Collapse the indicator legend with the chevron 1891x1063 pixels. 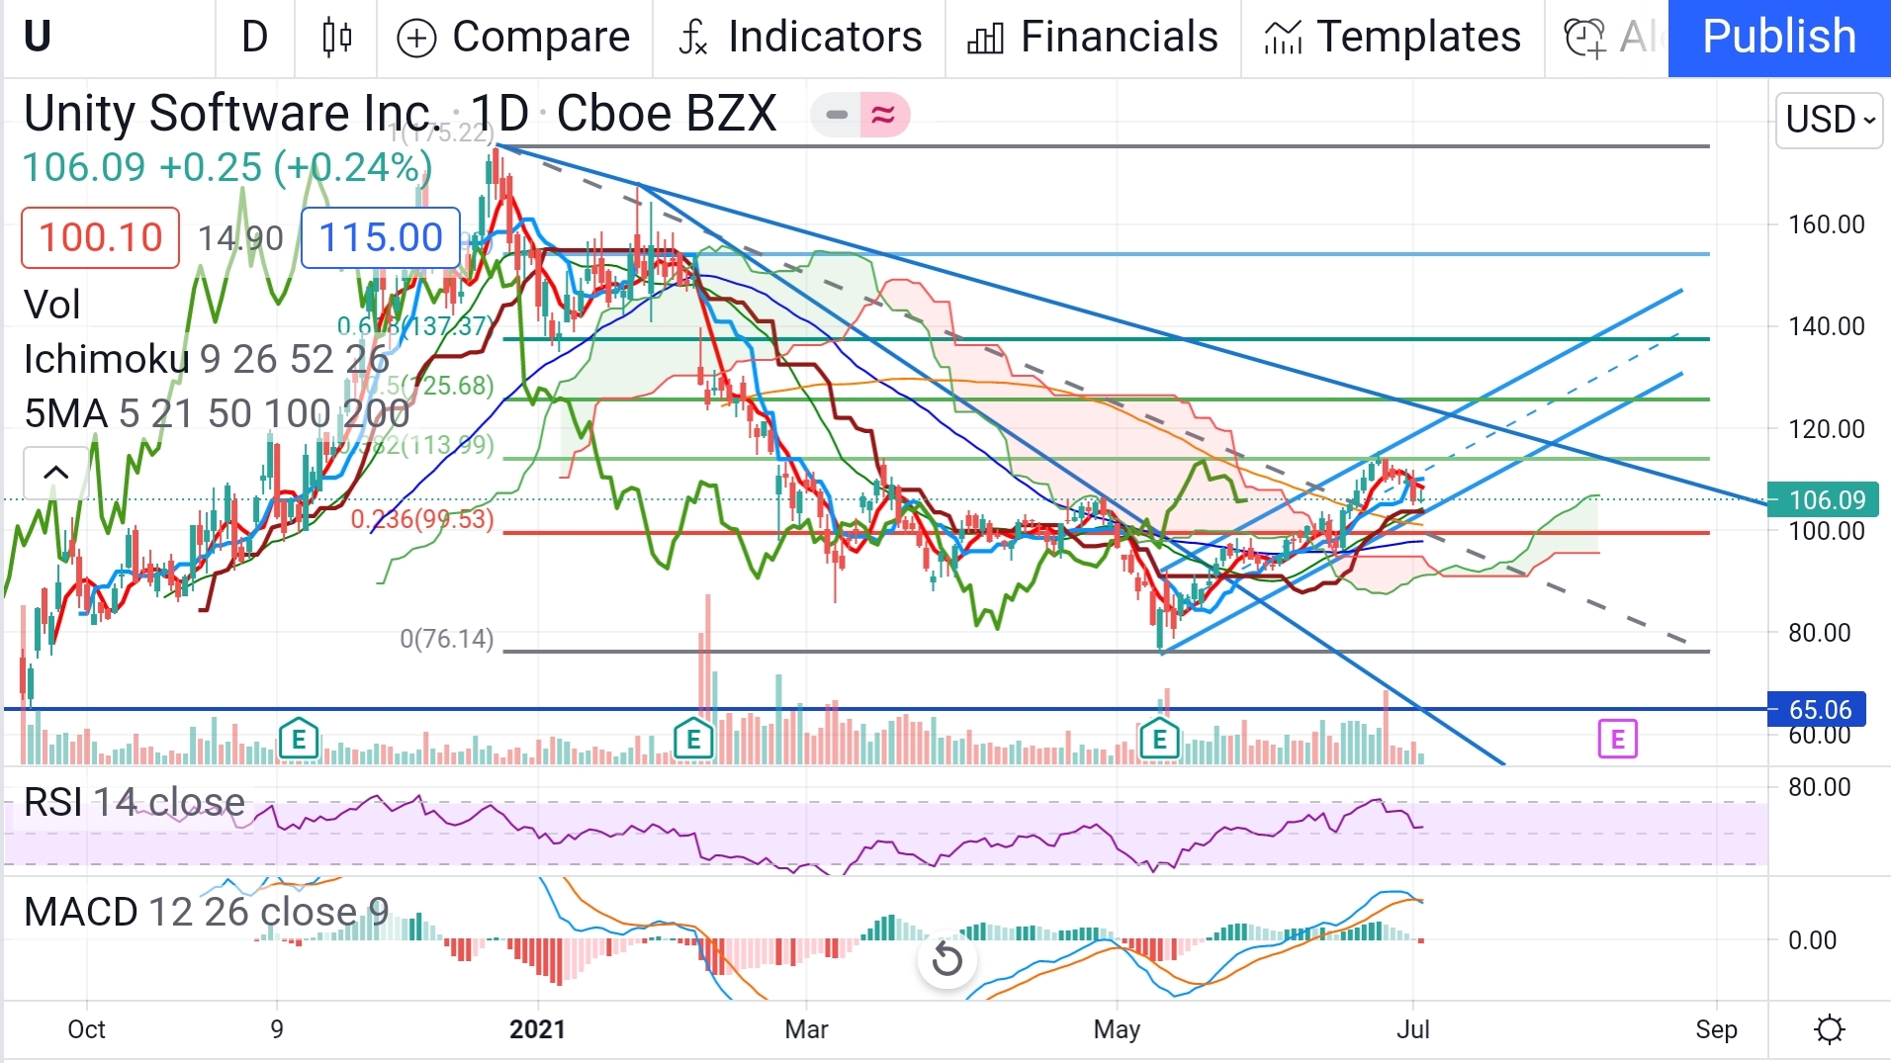pyautogui.click(x=56, y=473)
